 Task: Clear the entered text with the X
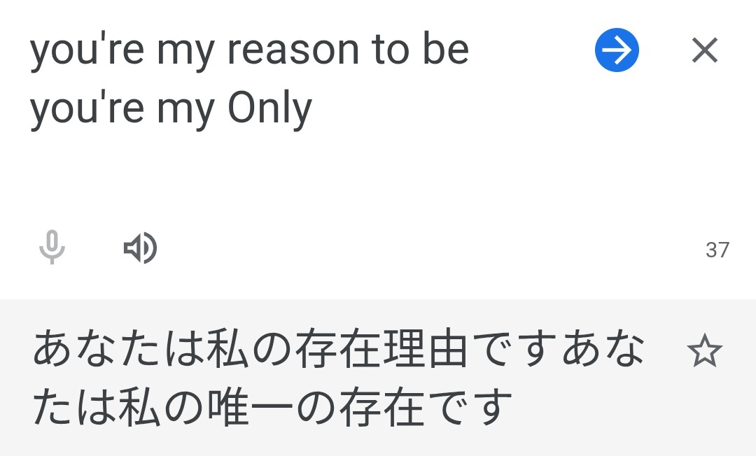(x=704, y=50)
